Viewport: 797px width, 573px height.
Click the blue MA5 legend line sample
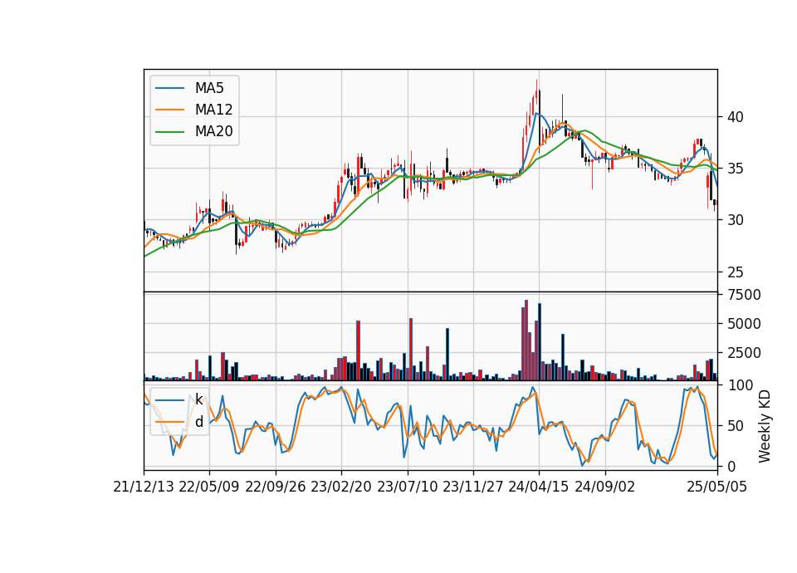pyautogui.click(x=169, y=88)
